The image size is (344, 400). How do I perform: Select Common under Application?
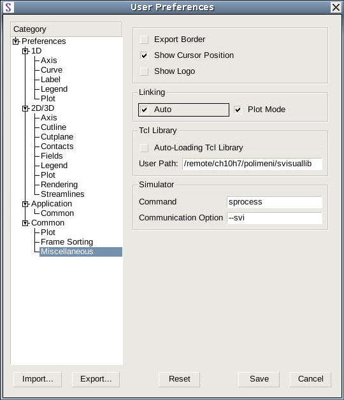coord(57,213)
